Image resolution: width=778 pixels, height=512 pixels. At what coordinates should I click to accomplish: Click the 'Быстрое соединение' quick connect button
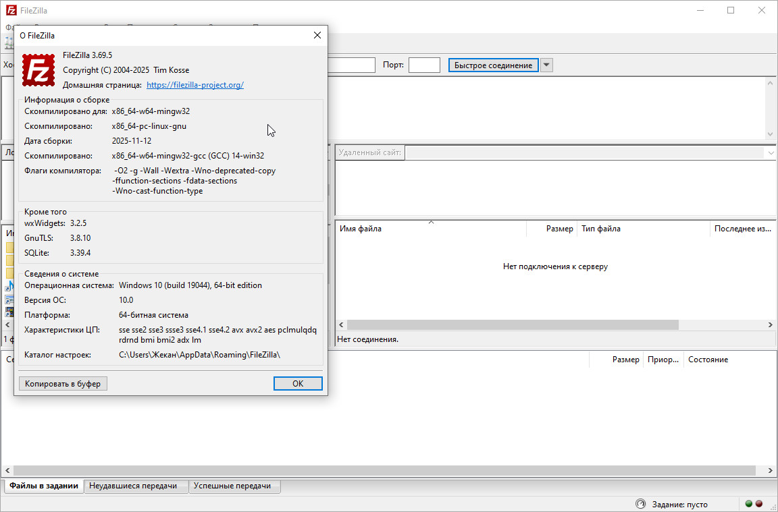(x=493, y=65)
